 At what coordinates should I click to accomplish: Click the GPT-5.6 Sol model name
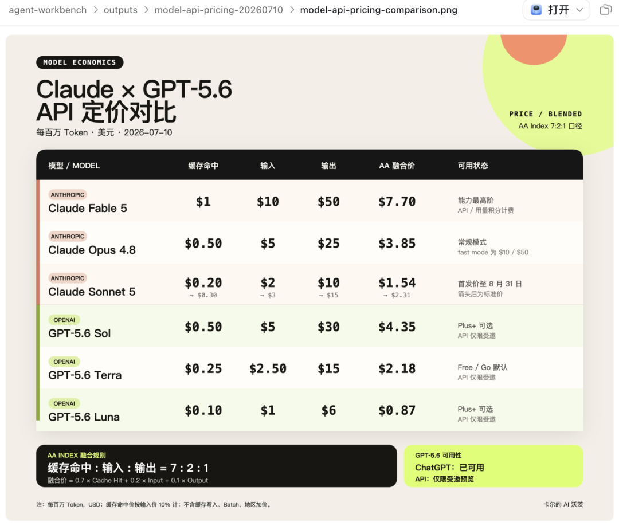click(x=79, y=334)
